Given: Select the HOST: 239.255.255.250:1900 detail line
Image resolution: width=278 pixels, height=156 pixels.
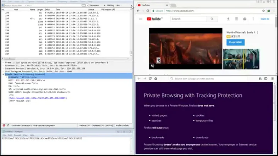Looking at the screenshot, I should 27,80.
